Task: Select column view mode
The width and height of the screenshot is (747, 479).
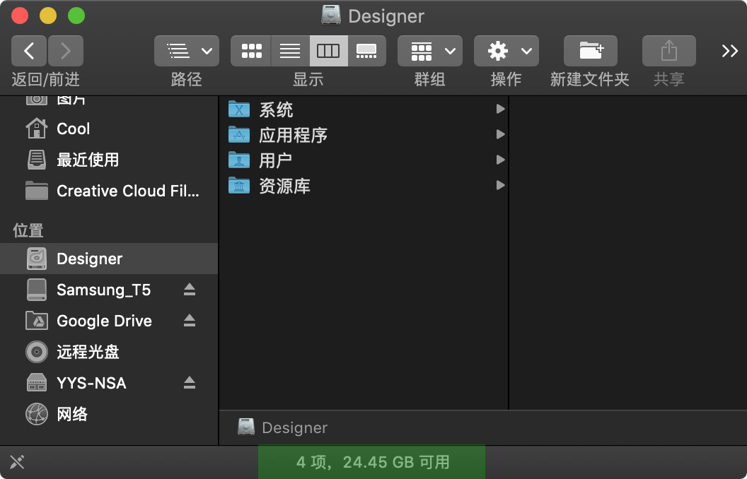Action: (329, 51)
